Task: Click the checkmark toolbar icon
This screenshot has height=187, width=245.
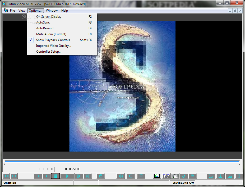Action: click(184, 176)
